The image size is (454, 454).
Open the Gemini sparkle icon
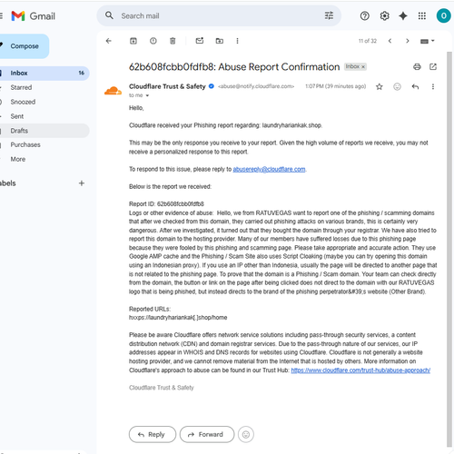click(x=403, y=15)
